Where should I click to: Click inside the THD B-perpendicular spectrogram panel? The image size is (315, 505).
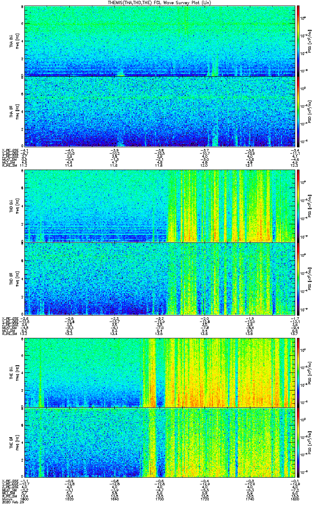click(160, 206)
